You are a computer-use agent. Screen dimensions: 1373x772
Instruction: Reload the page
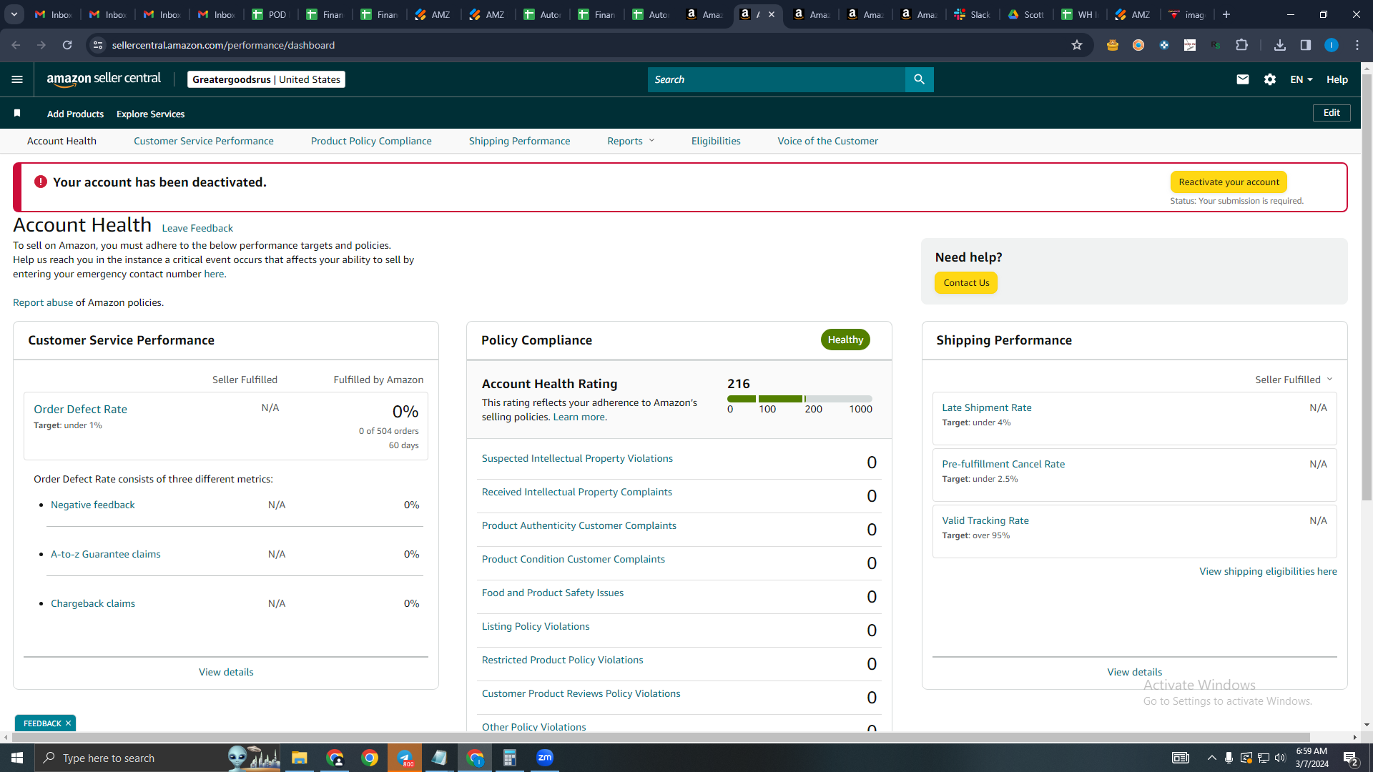pyautogui.click(x=67, y=45)
